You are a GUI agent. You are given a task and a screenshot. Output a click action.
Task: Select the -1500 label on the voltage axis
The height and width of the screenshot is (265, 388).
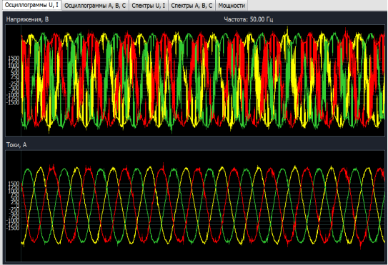13,103
